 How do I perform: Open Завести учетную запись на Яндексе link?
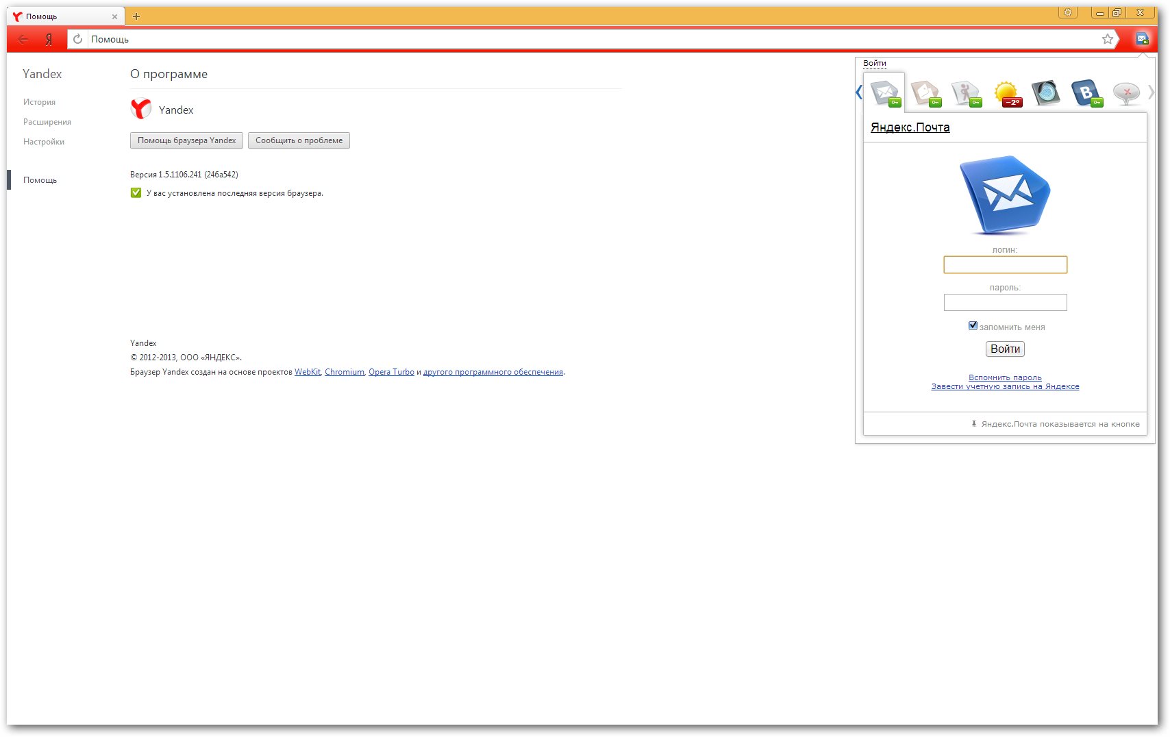coord(1005,386)
